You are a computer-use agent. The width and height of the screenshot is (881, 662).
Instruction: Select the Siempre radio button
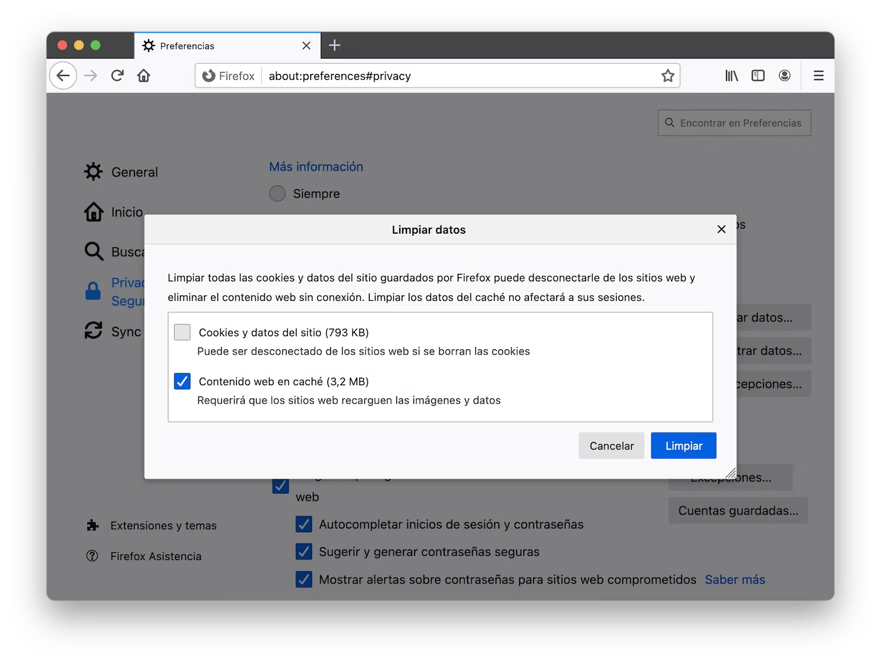(x=277, y=194)
